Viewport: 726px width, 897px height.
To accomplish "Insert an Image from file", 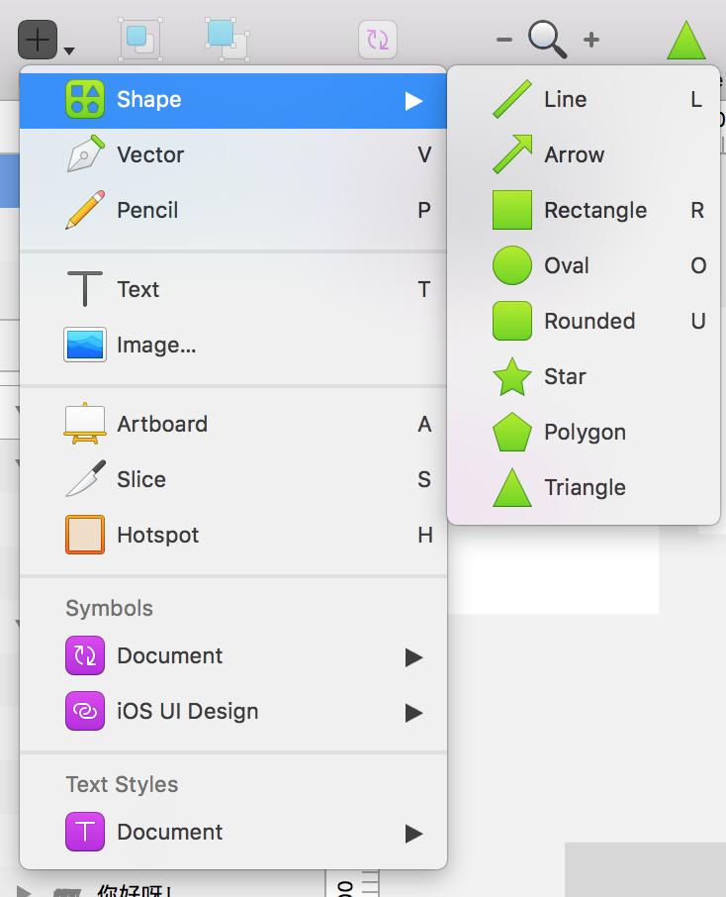I will tap(156, 345).
